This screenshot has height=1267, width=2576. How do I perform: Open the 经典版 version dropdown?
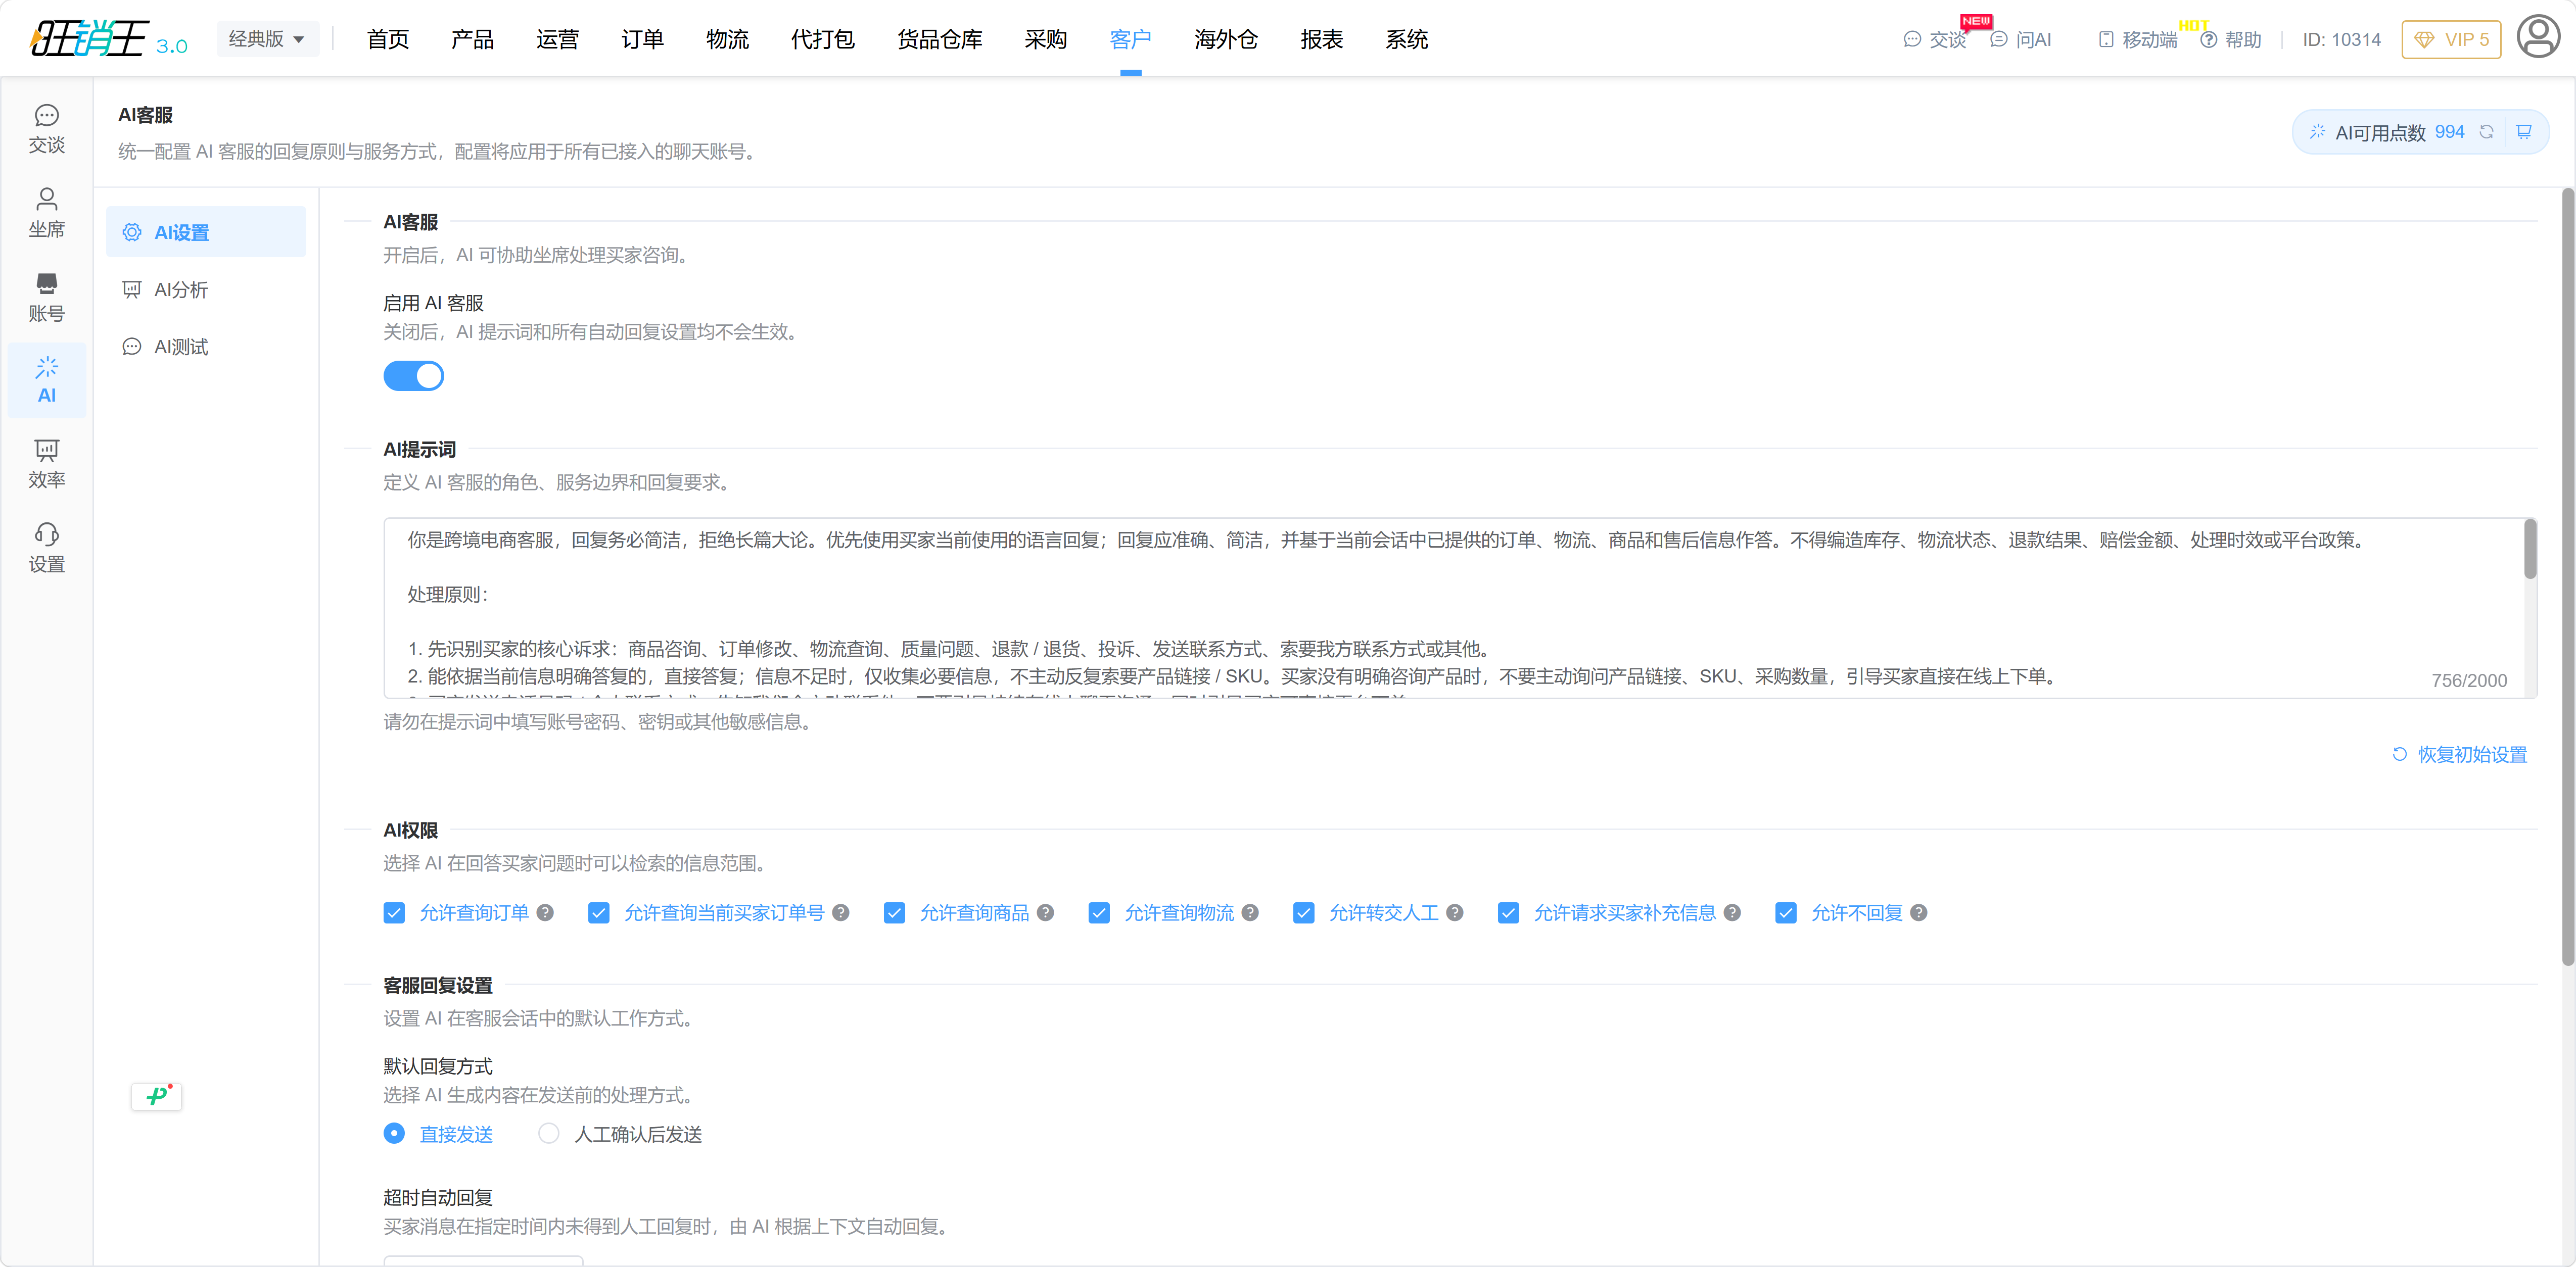point(267,39)
